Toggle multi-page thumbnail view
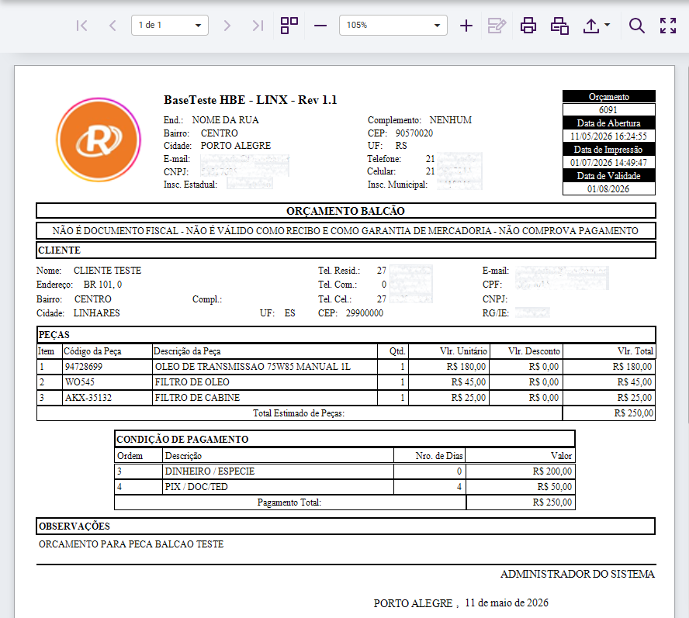This screenshot has width=689, height=618. [289, 26]
